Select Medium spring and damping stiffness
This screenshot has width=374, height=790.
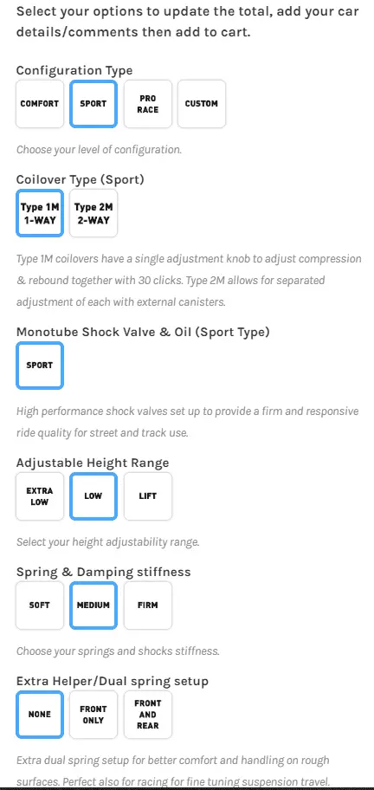[93, 605]
